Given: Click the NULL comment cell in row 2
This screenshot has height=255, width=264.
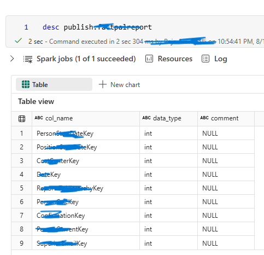Looking at the screenshot, I should [226, 147].
